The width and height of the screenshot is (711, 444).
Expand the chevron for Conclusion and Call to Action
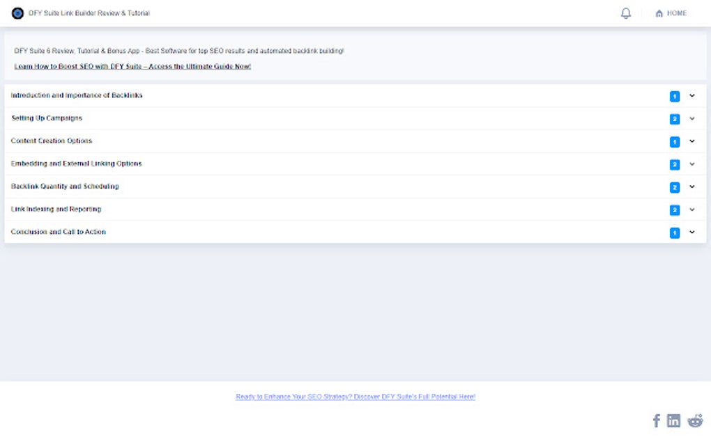point(692,232)
